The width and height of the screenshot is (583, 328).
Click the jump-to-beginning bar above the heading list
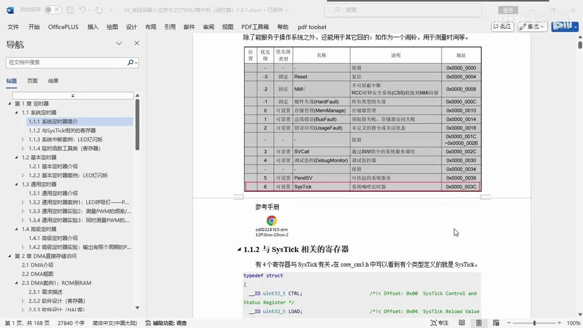(x=73, y=96)
